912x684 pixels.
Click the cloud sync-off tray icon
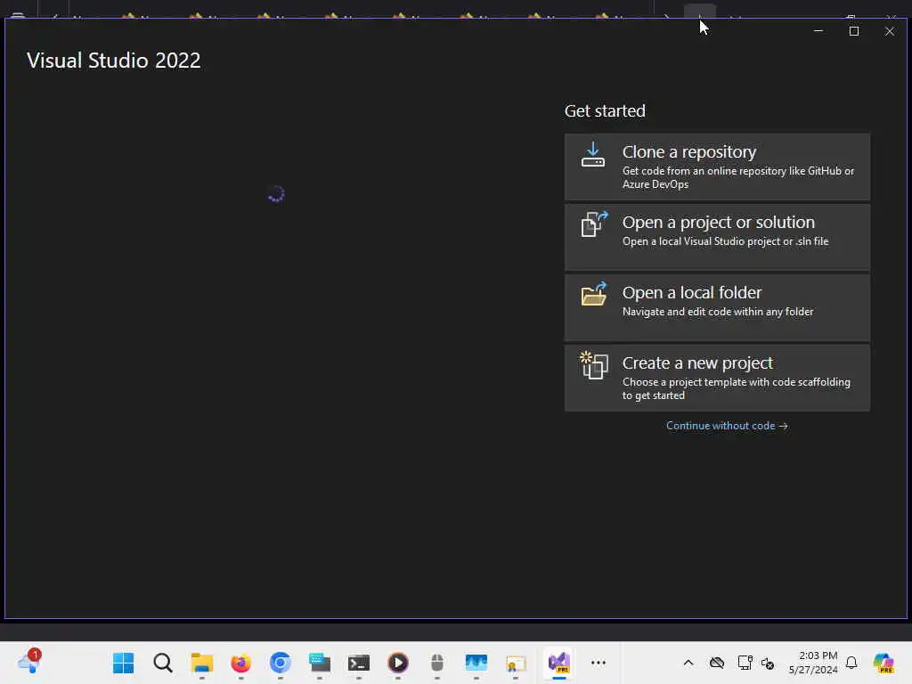tap(717, 663)
